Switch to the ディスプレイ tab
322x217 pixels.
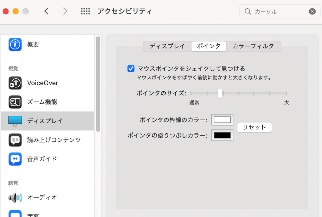tap(167, 46)
